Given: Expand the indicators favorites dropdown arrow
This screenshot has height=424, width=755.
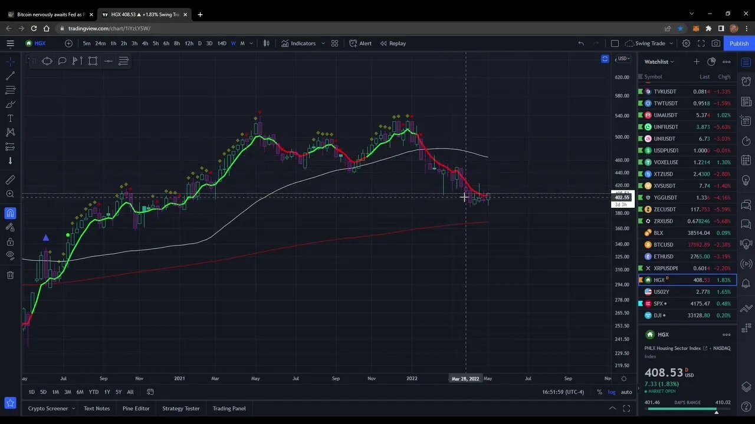Looking at the screenshot, I should click(x=323, y=43).
